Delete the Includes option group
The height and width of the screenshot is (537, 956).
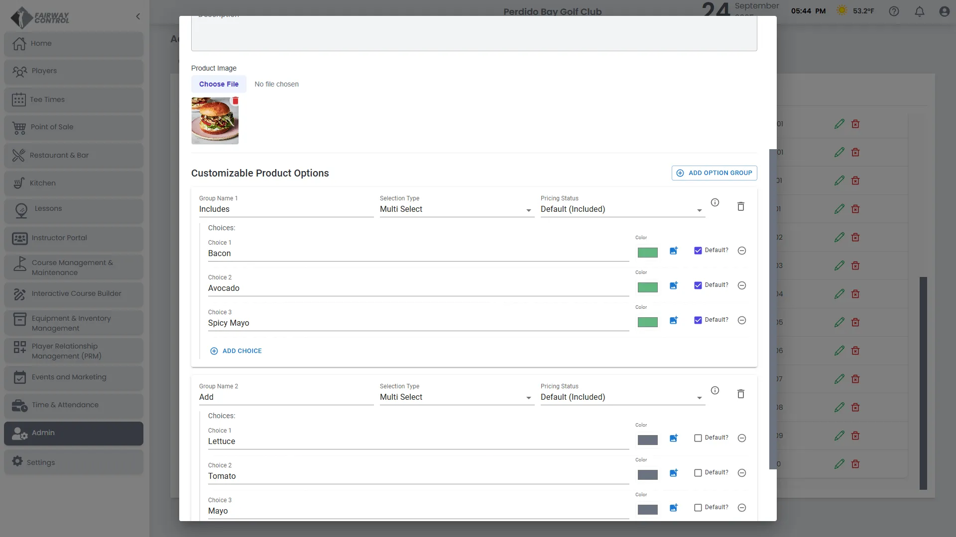pos(740,206)
